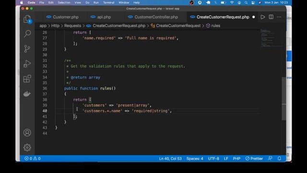
Task: Open the Terminal menu
Action: 109,2
